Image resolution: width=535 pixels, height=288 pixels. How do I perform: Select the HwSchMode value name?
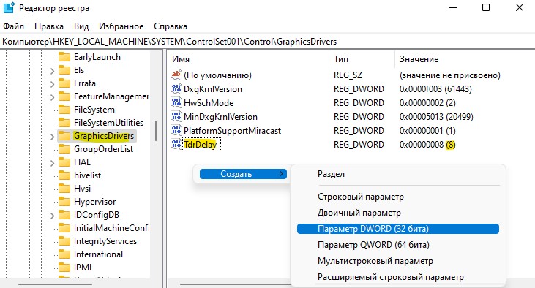coord(209,102)
